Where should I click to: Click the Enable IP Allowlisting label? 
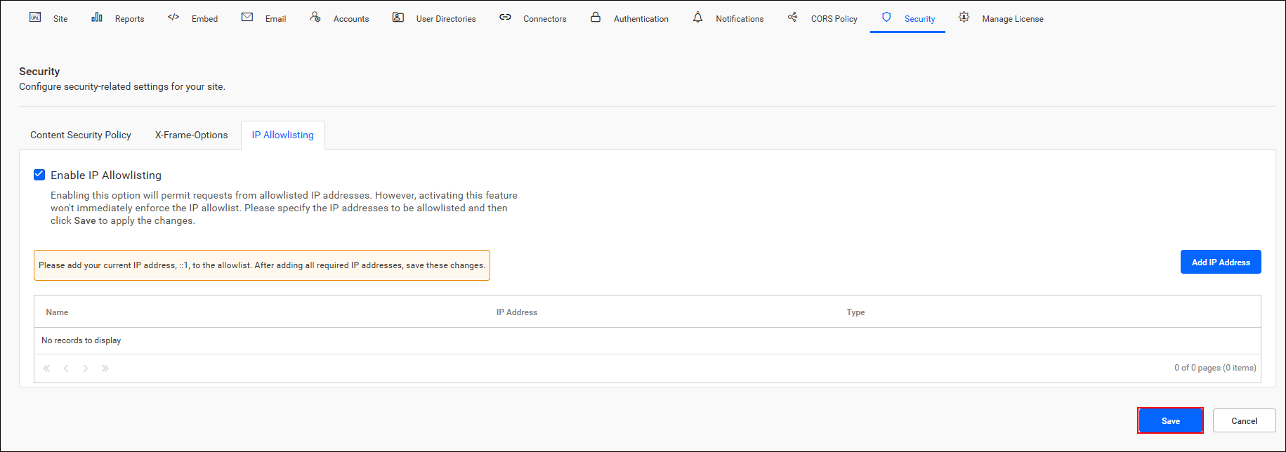coord(106,175)
